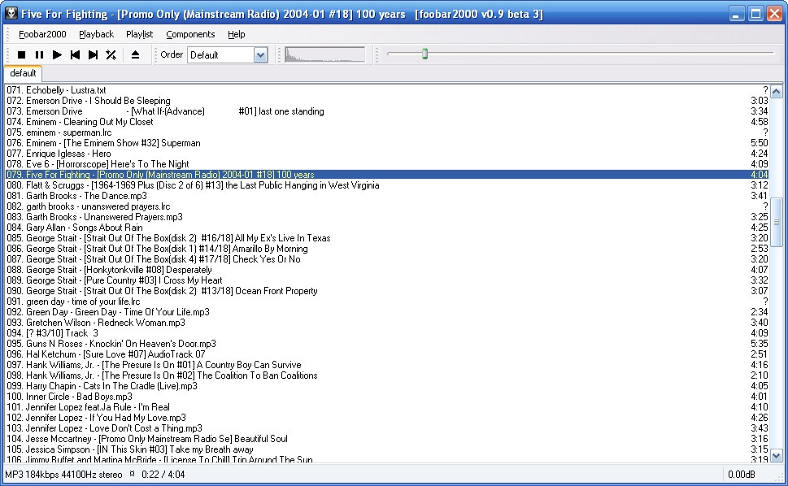The image size is (788, 486).
Task: Skip to the next track
Action: pyautogui.click(x=93, y=54)
